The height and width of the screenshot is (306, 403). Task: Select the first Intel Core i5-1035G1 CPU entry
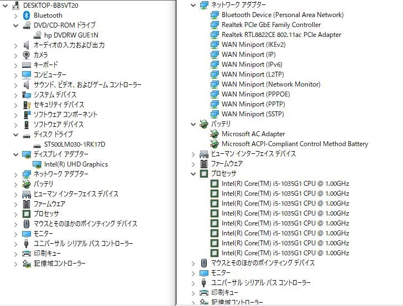(x=285, y=184)
